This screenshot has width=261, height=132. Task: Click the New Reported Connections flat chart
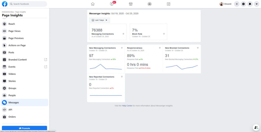point(106,95)
